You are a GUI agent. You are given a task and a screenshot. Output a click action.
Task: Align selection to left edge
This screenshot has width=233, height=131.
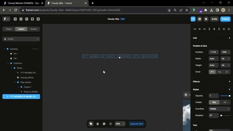(x=195, y=29)
